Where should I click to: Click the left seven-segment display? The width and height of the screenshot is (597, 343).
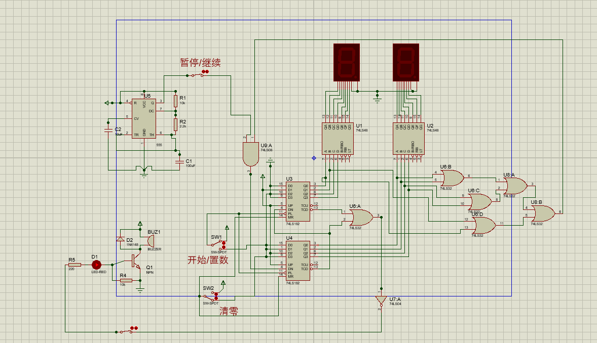pyautogui.click(x=347, y=62)
